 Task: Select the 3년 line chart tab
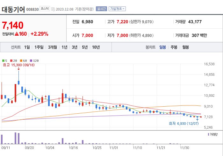(x=75, y=47)
